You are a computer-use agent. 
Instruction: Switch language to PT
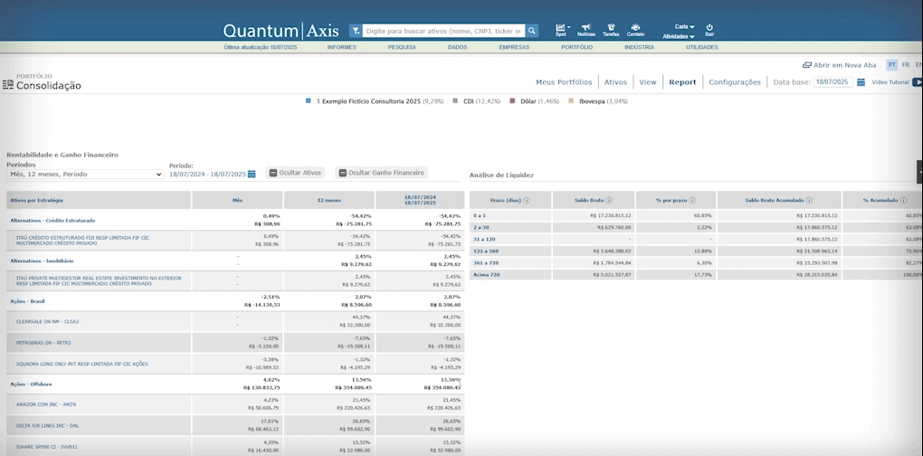pos(891,65)
